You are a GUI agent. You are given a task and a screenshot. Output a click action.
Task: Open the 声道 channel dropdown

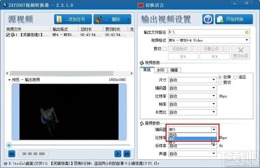click(193, 154)
